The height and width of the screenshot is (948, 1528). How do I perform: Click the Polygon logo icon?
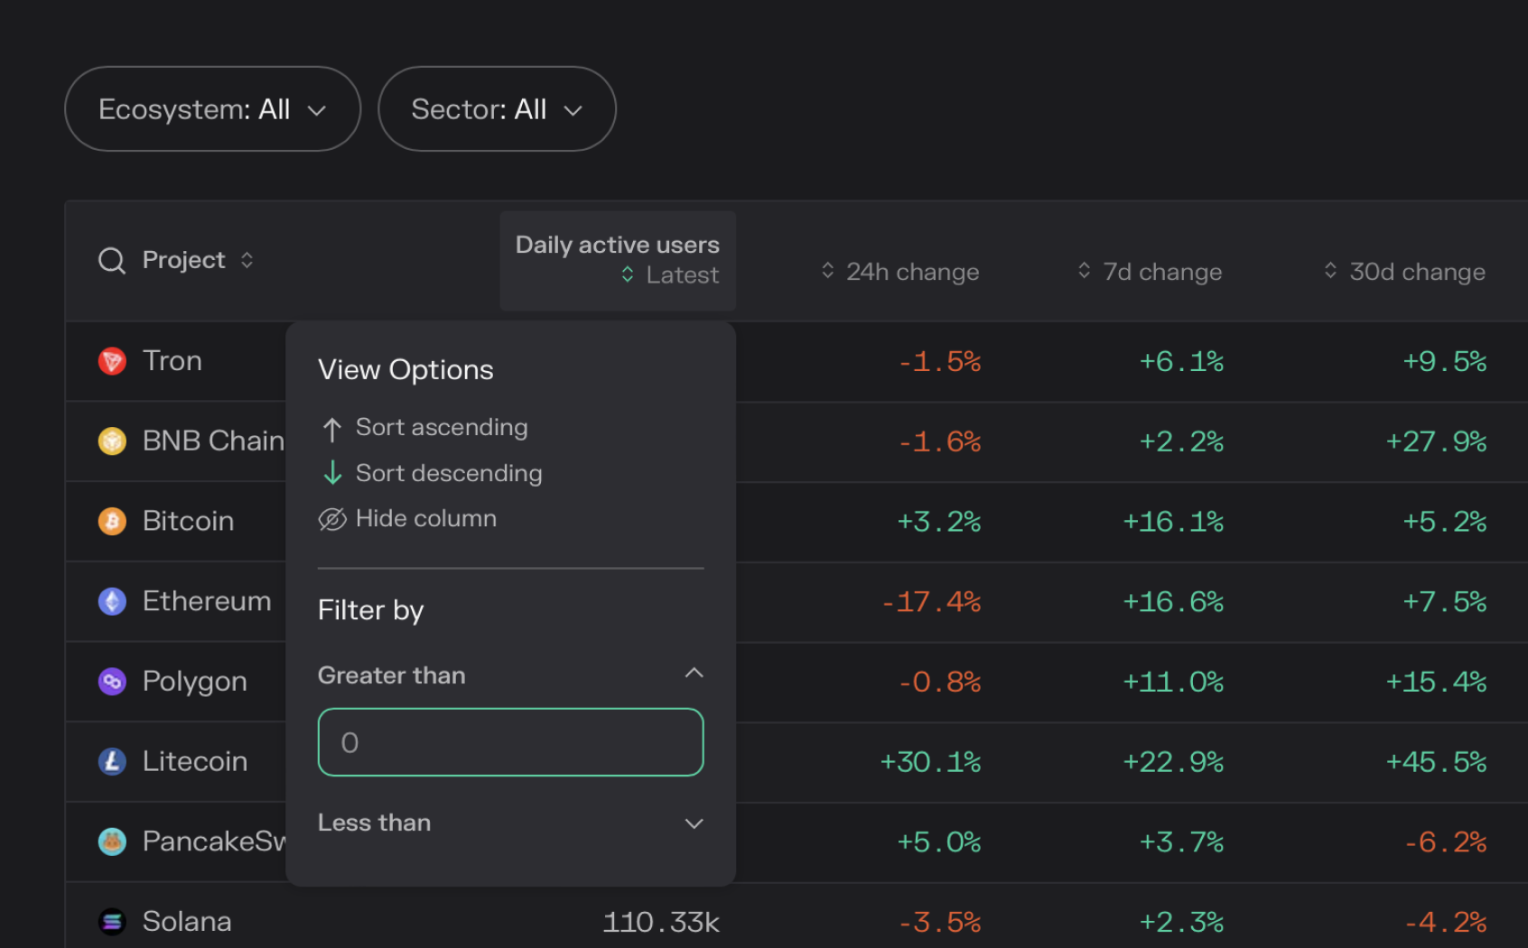point(112,682)
